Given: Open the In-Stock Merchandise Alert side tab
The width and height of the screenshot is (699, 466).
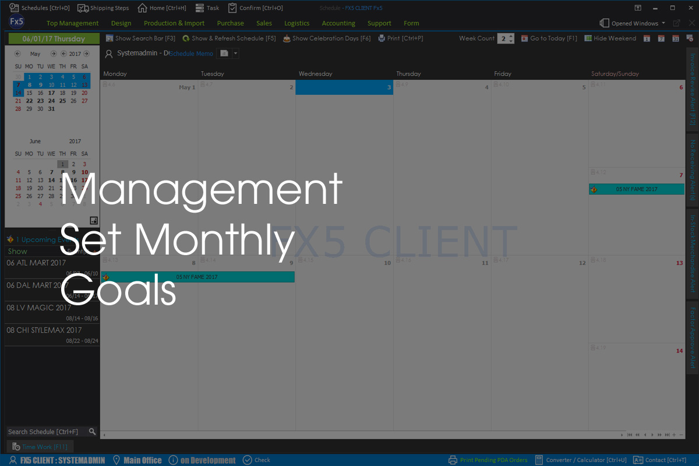Looking at the screenshot, I should point(693,254).
